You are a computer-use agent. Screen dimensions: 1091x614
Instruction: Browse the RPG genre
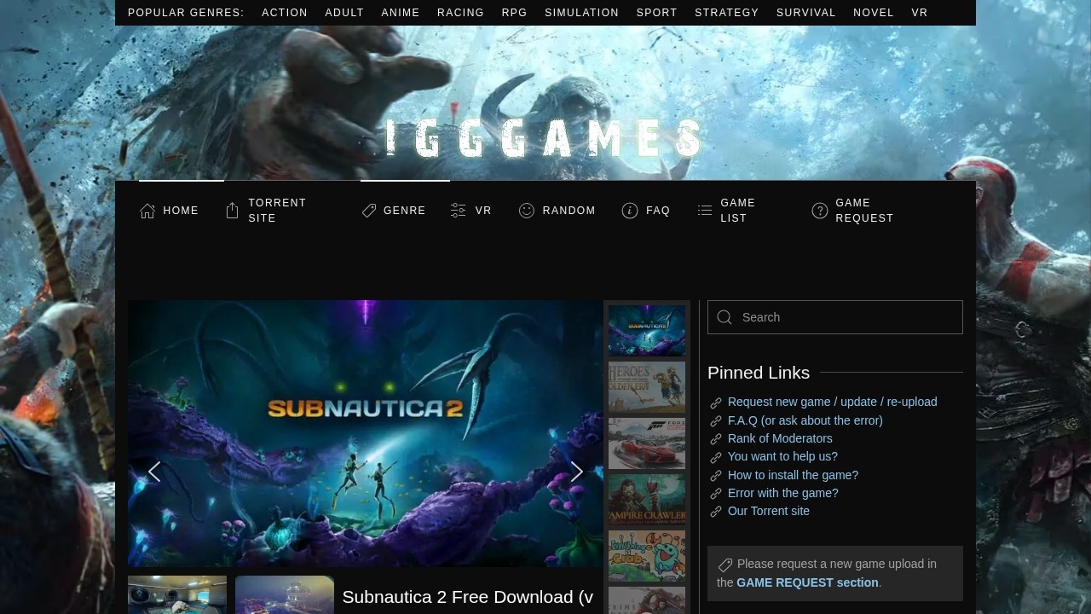pos(515,13)
